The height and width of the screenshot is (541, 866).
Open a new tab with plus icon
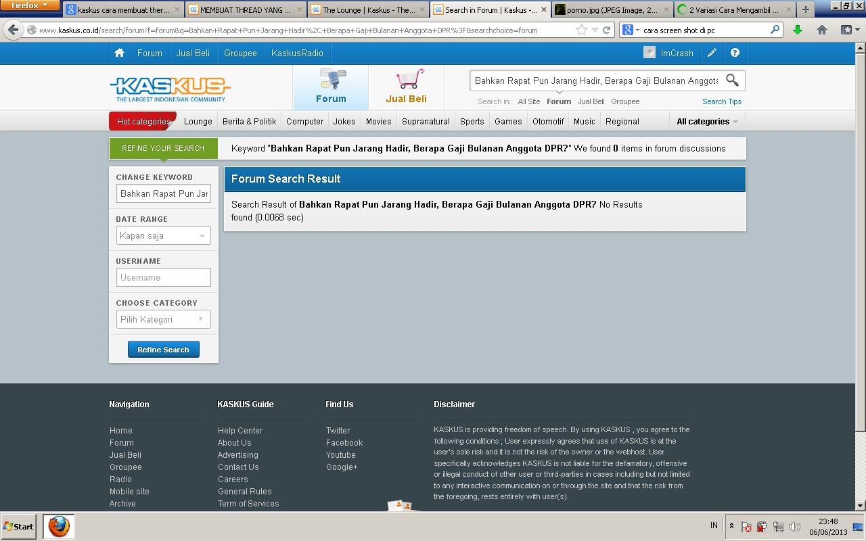(805, 9)
